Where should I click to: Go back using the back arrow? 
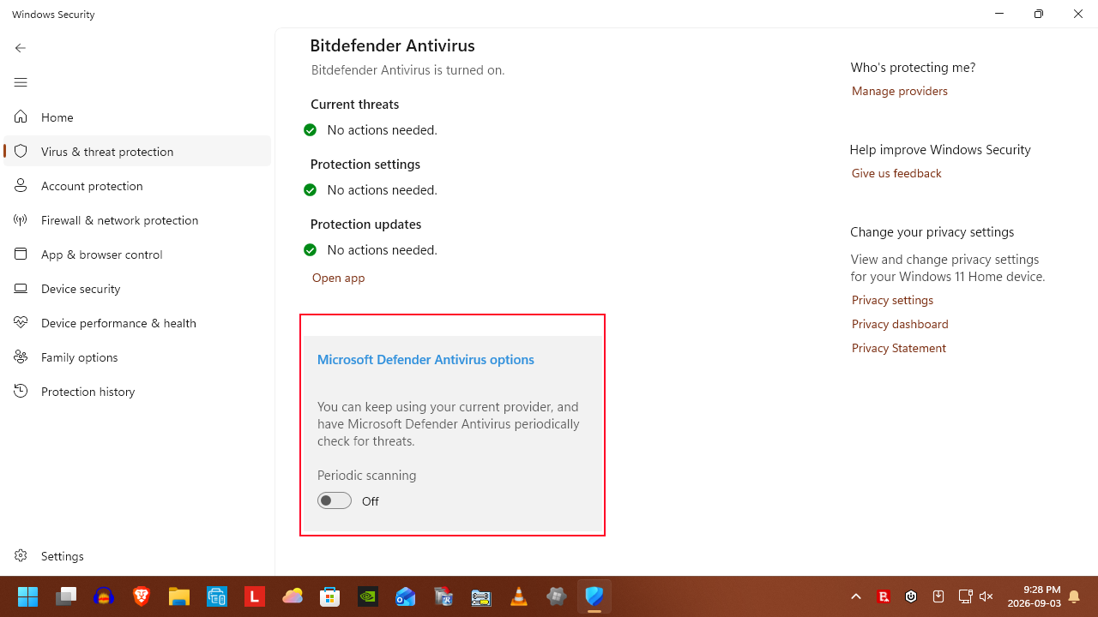coord(21,48)
